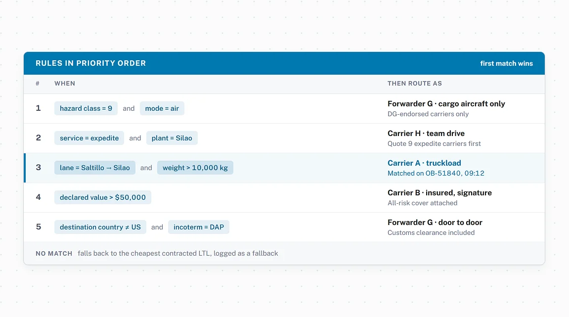Screen dimensions: 569x317
Task: Click the 'destination country ≠ US' chip
Action: [x=100, y=227]
